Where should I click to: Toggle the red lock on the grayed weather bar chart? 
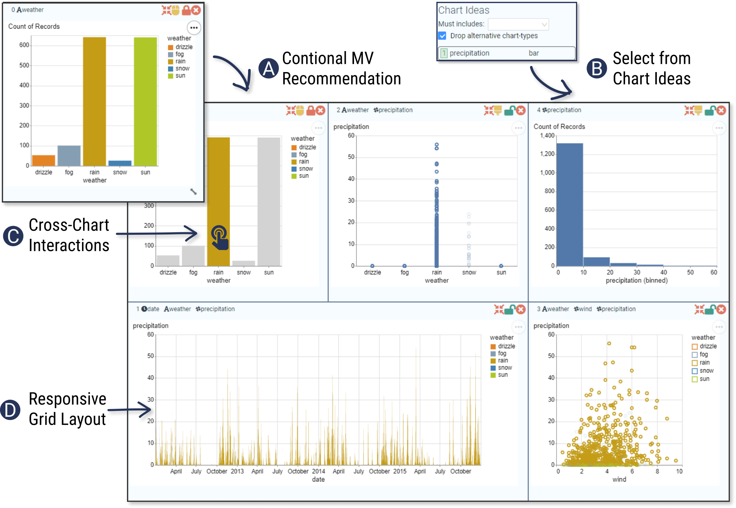[x=311, y=111]
